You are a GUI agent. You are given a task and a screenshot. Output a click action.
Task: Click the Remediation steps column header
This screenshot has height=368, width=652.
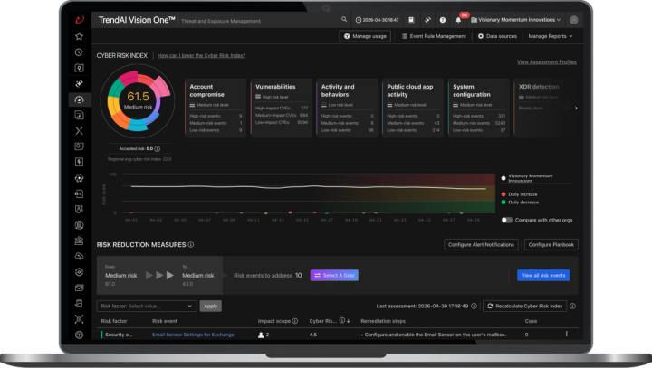(x=383, y=321)
